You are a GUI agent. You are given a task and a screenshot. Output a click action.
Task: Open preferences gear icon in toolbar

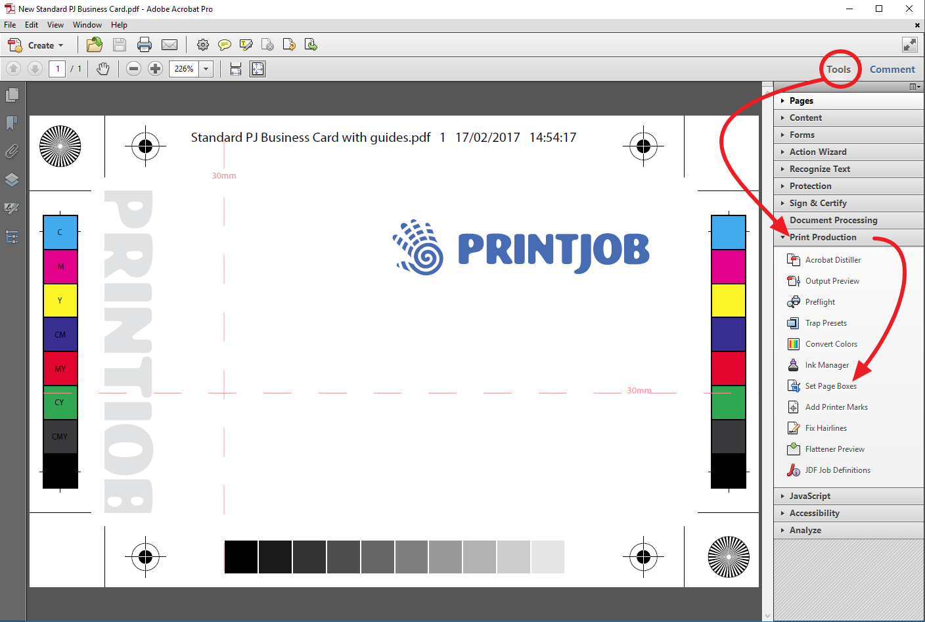[x=203, y=45]
